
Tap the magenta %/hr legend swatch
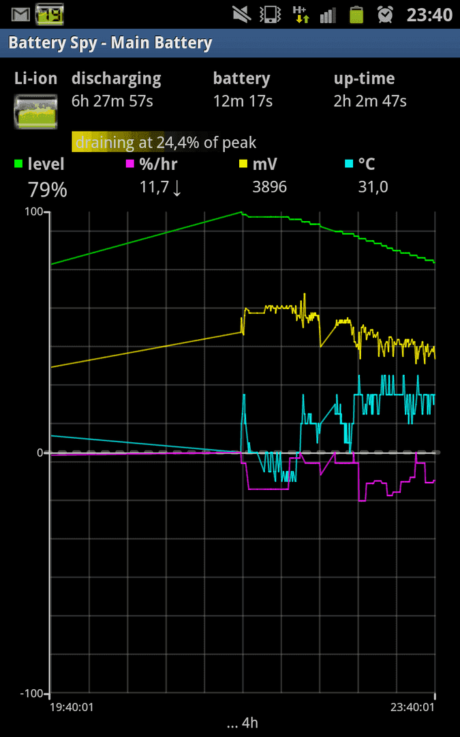click(x=130, y=164)
